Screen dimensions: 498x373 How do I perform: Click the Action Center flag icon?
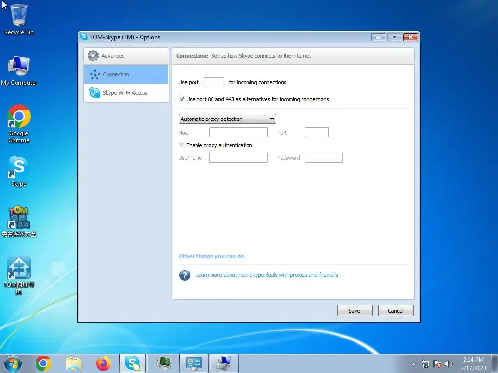point(437,364)
